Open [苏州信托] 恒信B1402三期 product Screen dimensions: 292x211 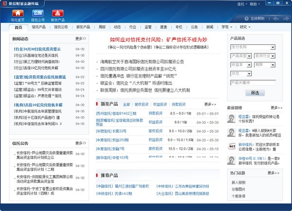tap(116, 113)
